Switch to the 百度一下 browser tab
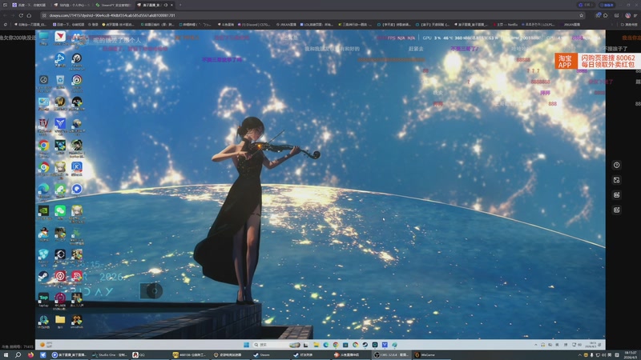Image resolution: width=641 pixels, height=360 pixels. coord(29,5)
